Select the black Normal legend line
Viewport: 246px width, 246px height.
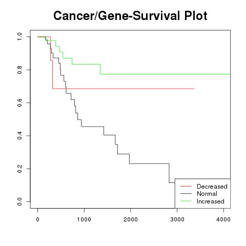pos(186,194)
